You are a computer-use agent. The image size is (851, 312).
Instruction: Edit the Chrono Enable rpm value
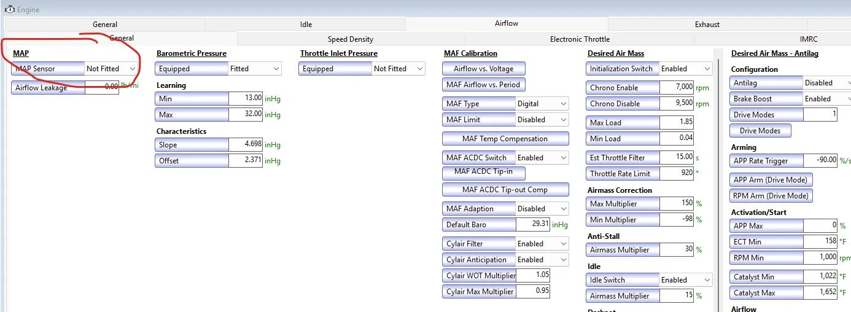coord(677,88)
